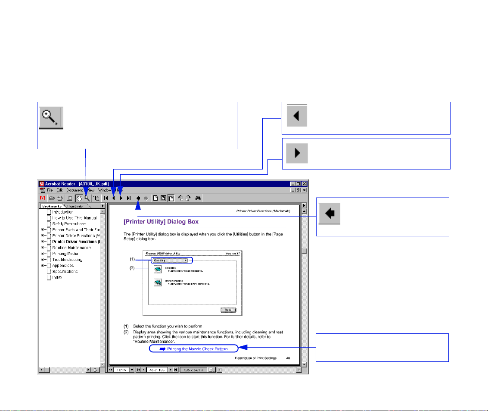The width and height of the screenshot is (488, 411).
Task: Switch to the Thumbnails tab
Action: [x=75, y=206]
